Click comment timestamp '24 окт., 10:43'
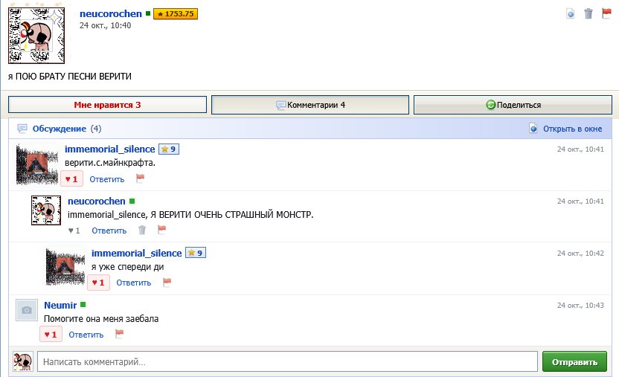619x377 pixels. pos(580,305)
